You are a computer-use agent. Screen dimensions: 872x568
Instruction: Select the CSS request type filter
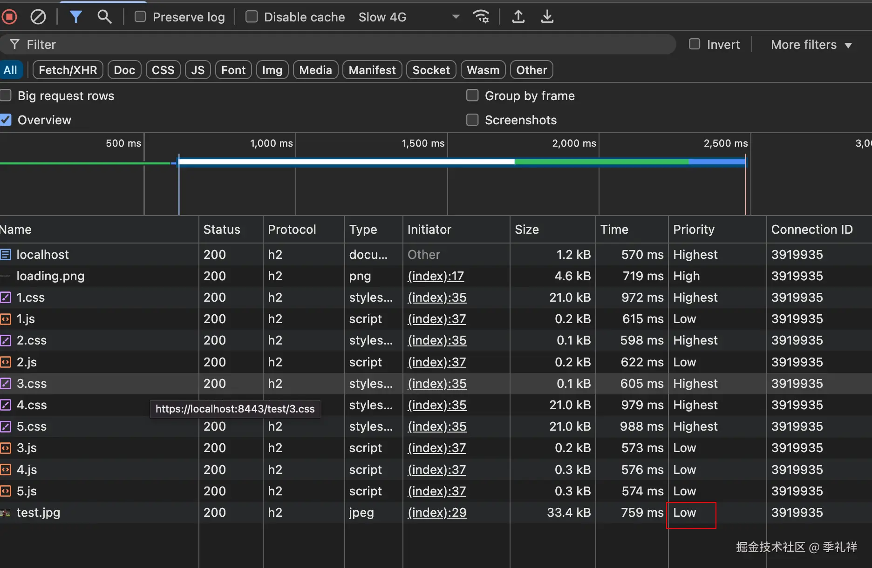(163, 70)
